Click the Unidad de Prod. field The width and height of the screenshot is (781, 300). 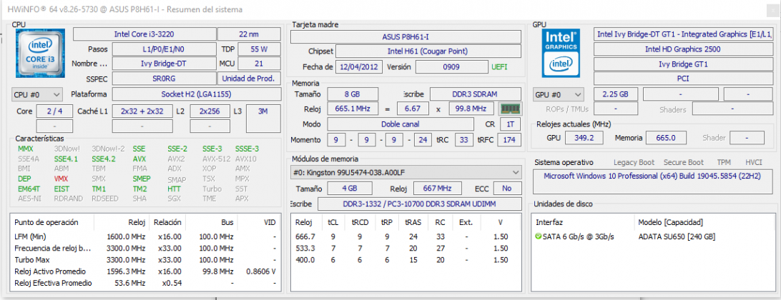249,79
